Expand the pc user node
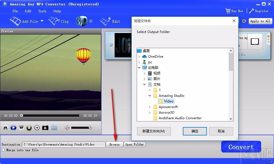Screen dimensions: 274x164 (139, 62)
